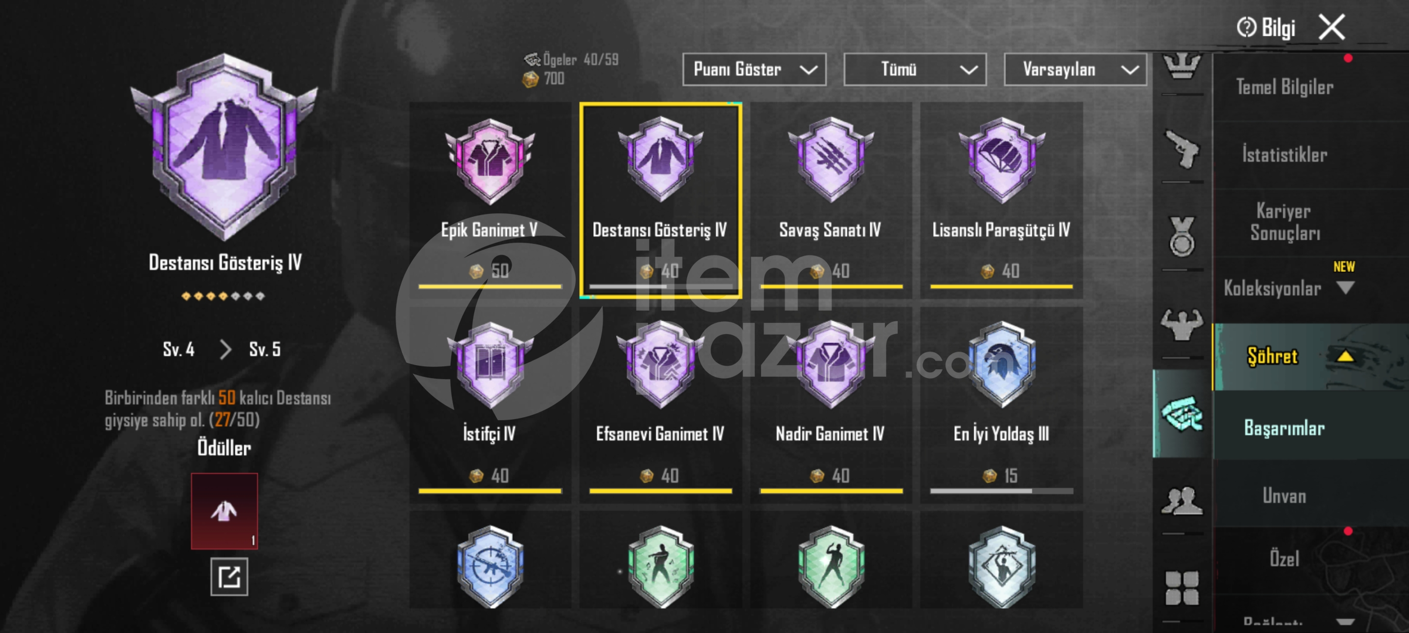Open the Varsayılan sort dropdown

1075,70
